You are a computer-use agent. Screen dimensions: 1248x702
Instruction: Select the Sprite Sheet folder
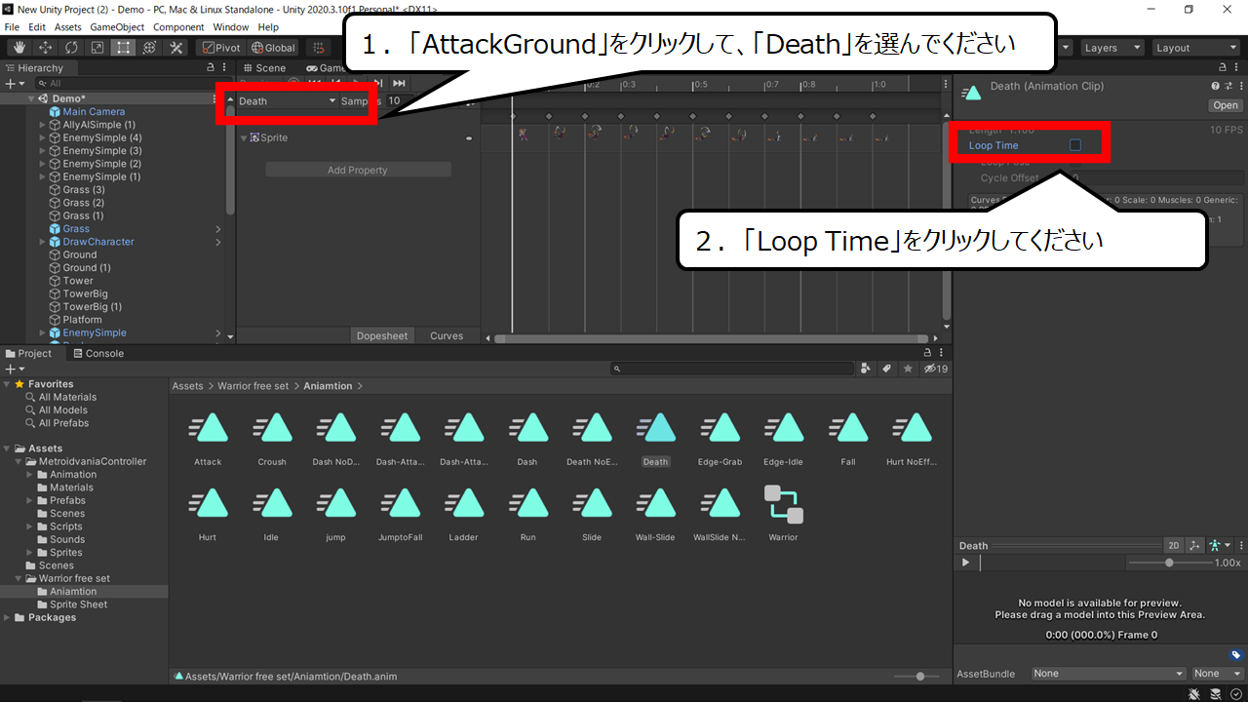[x=79, y=604]
